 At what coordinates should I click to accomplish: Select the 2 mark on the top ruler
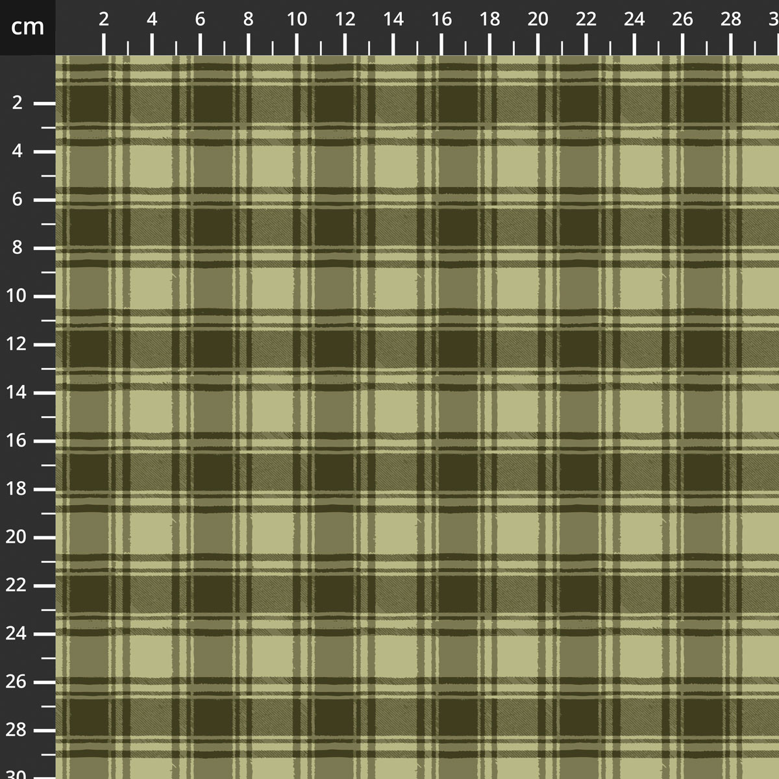(x=104, y=19)
